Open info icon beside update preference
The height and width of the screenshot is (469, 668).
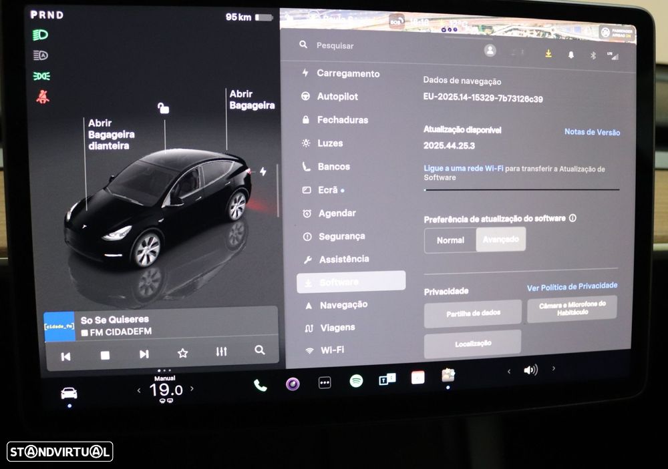[572, 218]
